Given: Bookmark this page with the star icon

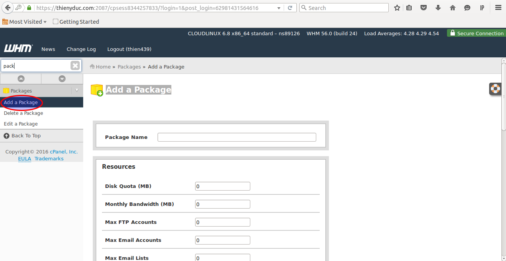Looking at the screenshot, I should (x=397, y=8).
